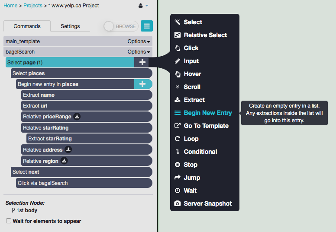Select the Extract name command

tap(87, 95)
